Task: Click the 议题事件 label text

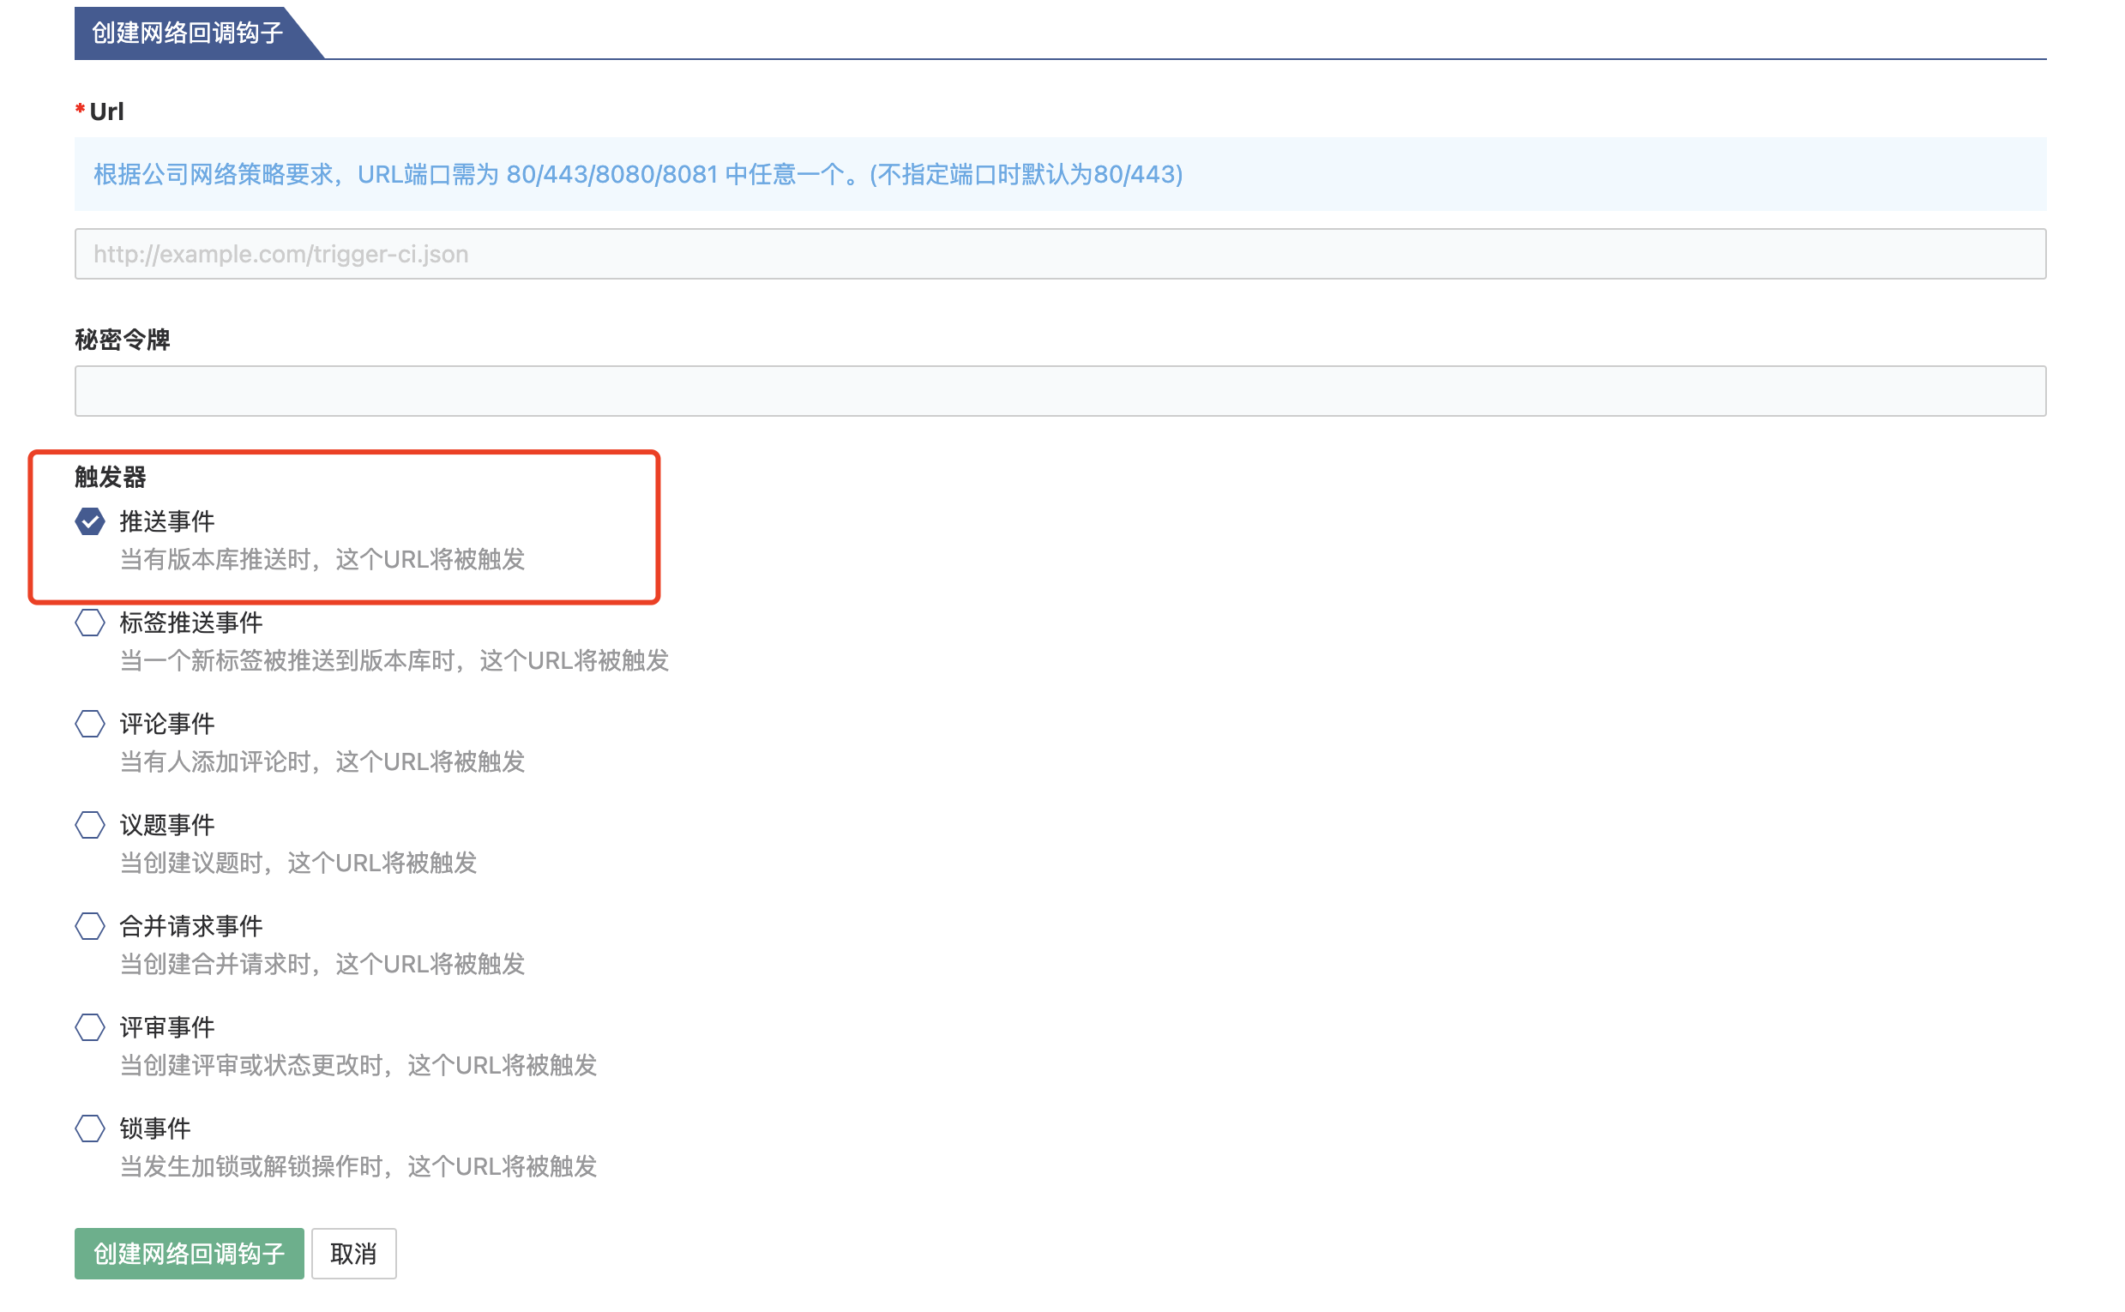Action: click(166, 824)
